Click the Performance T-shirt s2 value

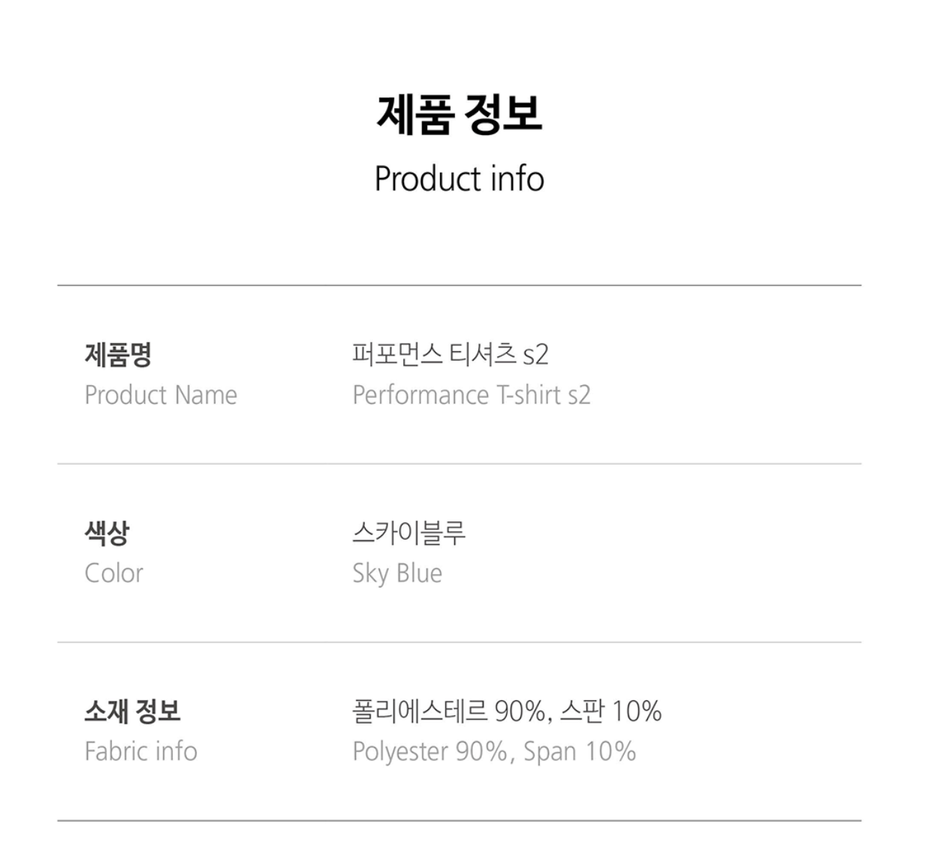point(472,395)
